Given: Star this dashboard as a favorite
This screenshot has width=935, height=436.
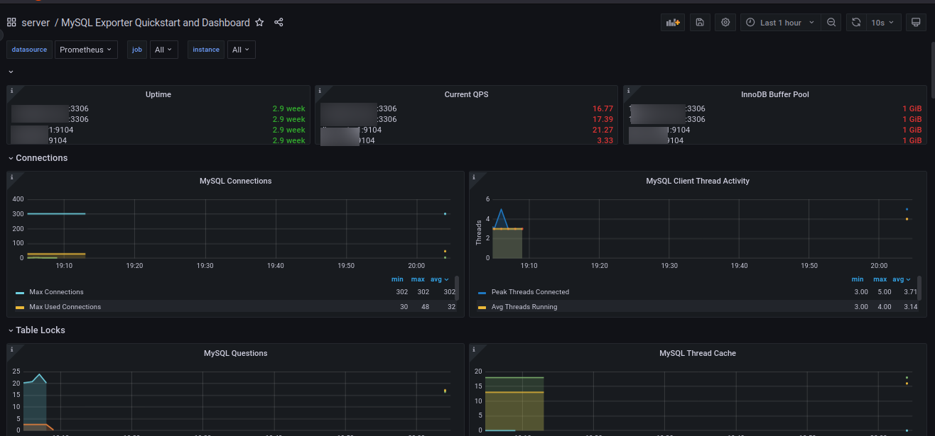Looking at the screenshot, I should [260, 22].
